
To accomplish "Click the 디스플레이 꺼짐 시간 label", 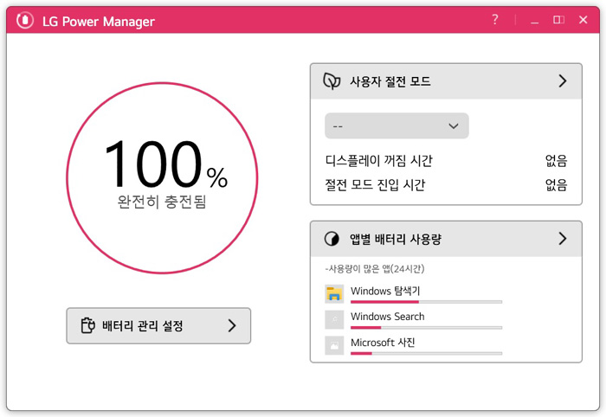I will pyautogui.click(x=379, y=160).
